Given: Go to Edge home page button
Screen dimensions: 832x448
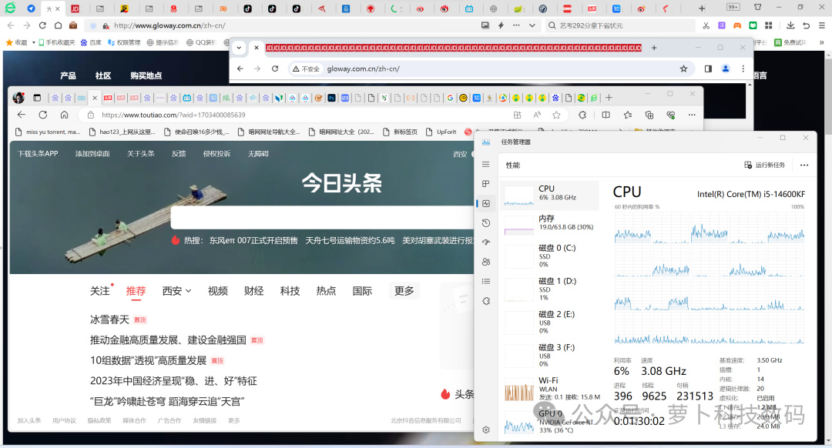Looking at the screenshot, I should [x=64, y=115].
